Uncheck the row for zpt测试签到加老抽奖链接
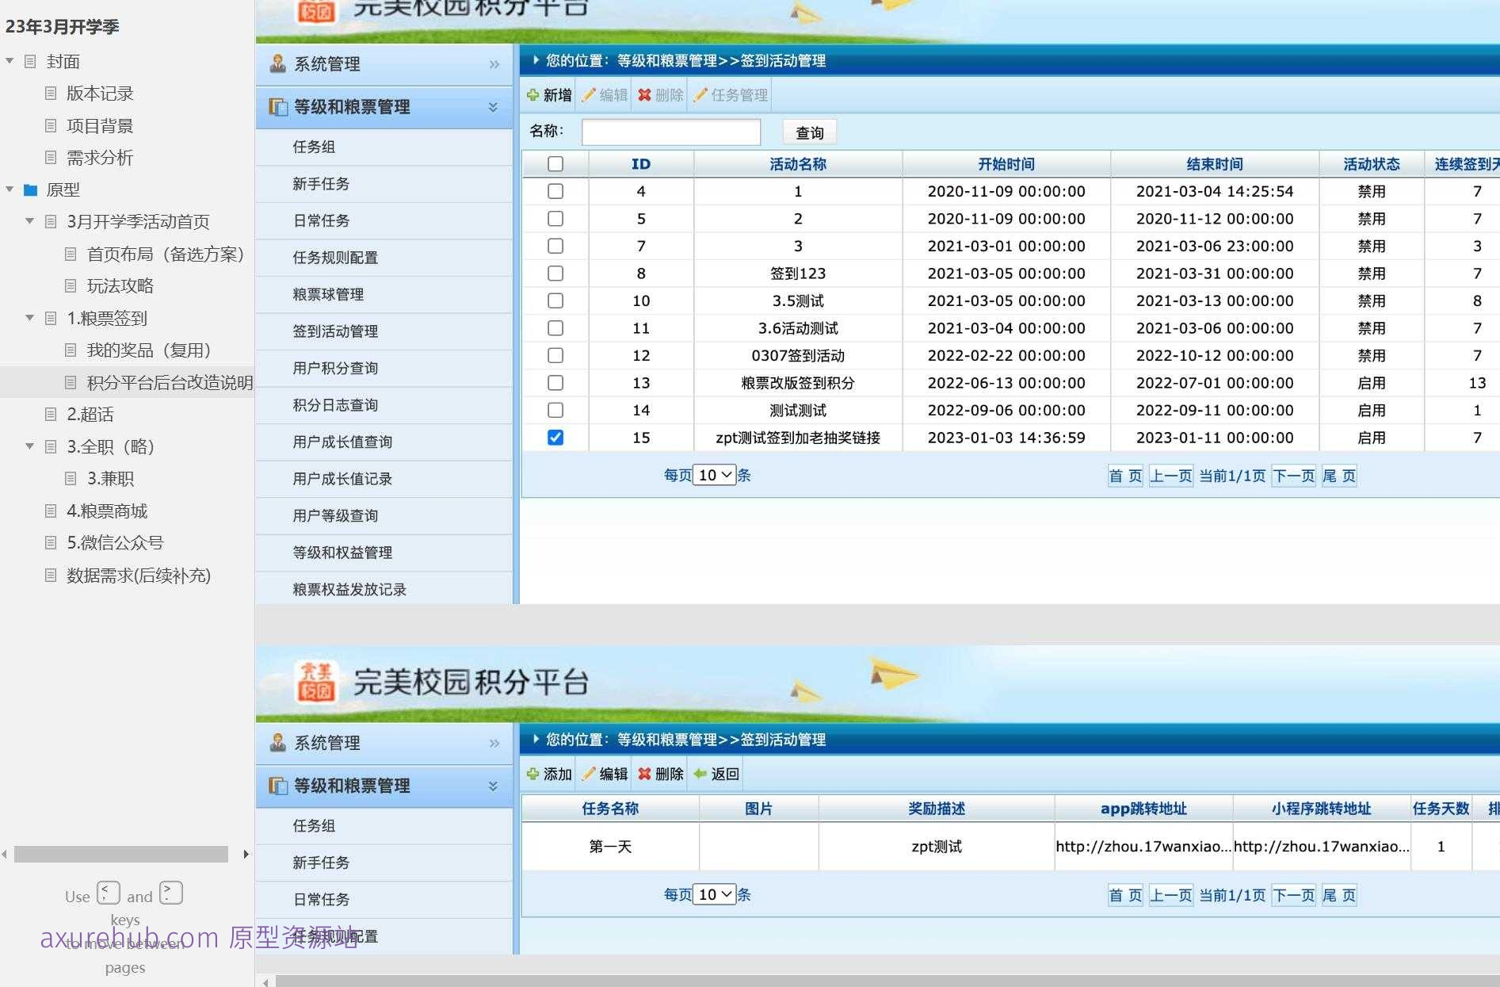Screen dimensions: 1500x987 pyautogui.click(x=555, y=437)
